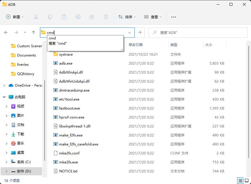Click the 视频 library icon
Image resolution: width=251 pixels, height=184 pixels.
13,106
